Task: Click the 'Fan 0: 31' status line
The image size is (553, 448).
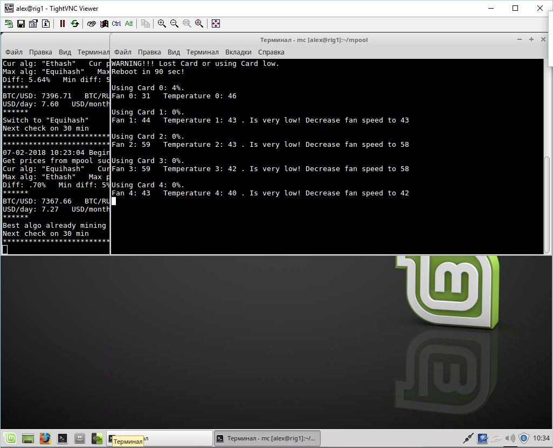Action: [174, 96]
